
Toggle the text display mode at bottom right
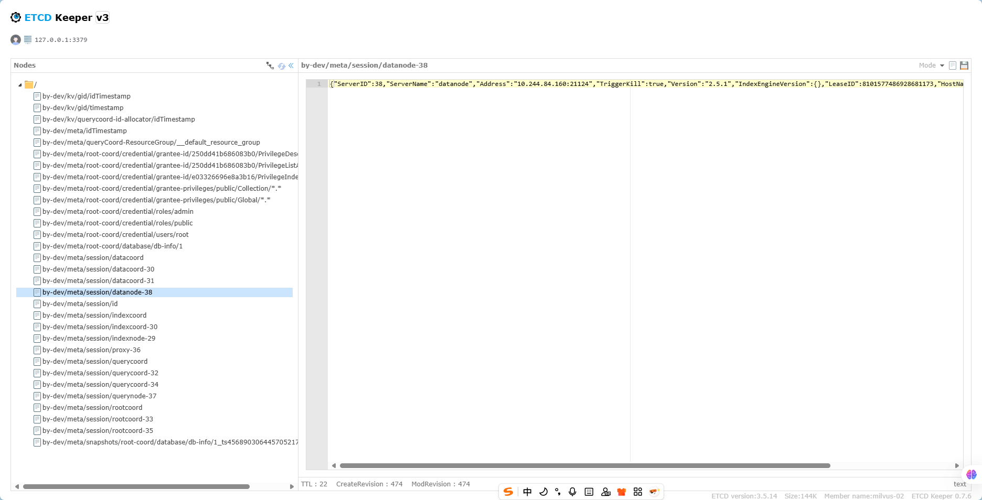tap(959, 484)
